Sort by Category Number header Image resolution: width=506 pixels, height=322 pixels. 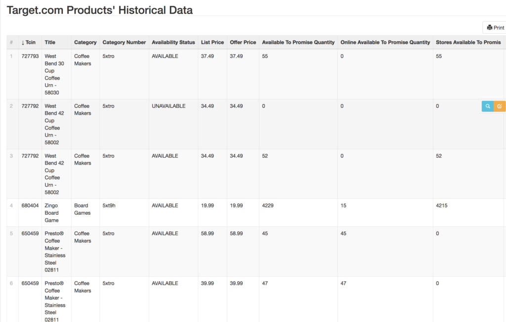click(x=124, y=42)
